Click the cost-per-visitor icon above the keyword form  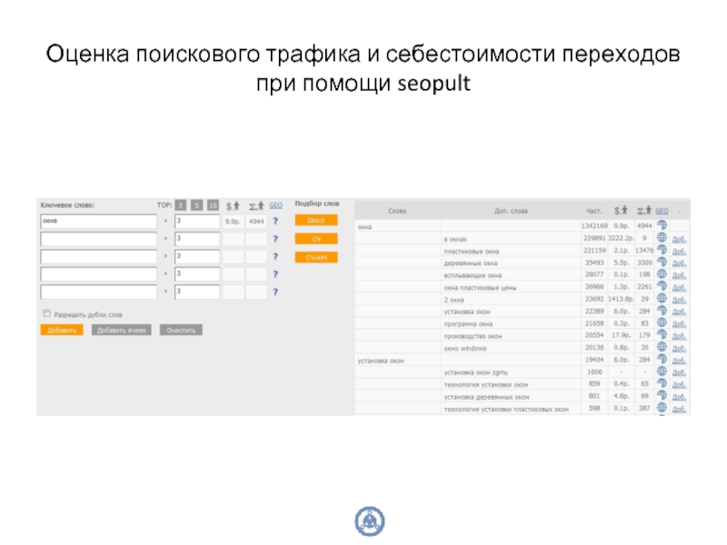(233, 206)
